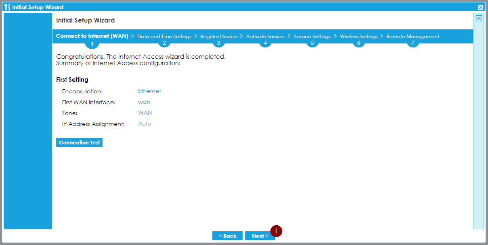Go to Date and Time Settings step
Screen dimensions: 488x245
pyautogui.click(x=164, y=37)
